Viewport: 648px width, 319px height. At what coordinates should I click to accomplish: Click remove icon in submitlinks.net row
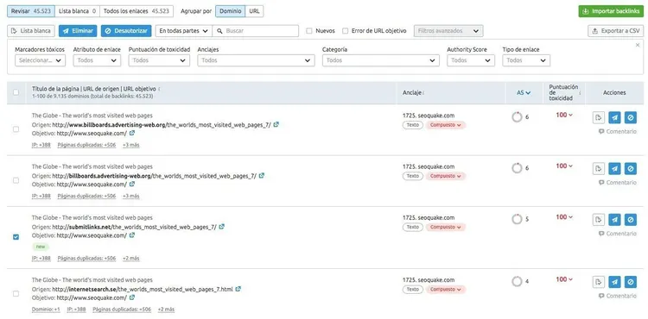(x=614, y=220)
